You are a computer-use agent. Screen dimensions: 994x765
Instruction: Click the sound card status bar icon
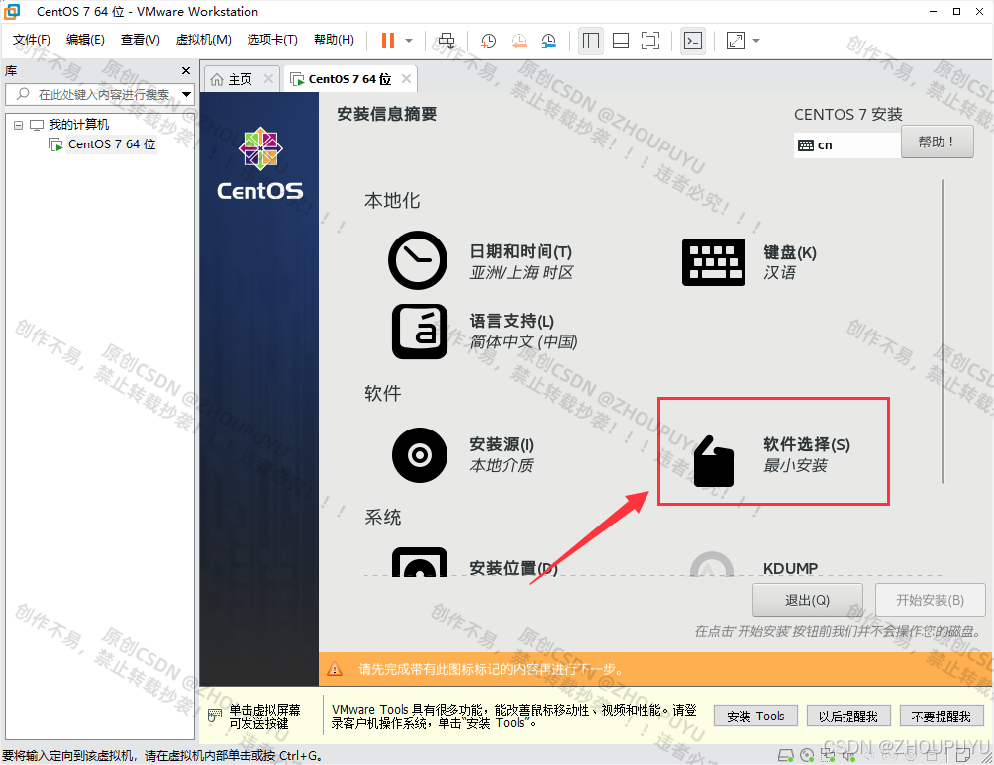848,755
